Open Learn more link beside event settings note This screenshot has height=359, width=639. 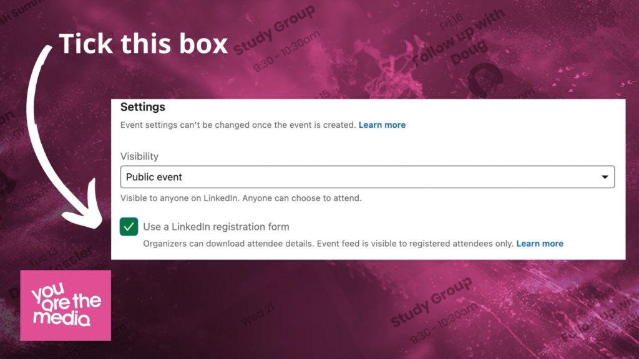pyautogui.click(x=382, y=125)
